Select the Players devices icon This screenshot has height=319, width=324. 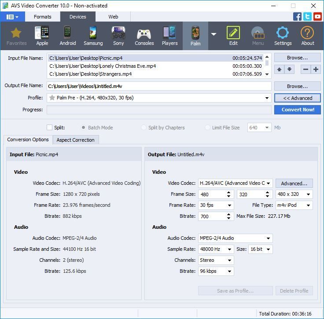click(x=169, y=36)
